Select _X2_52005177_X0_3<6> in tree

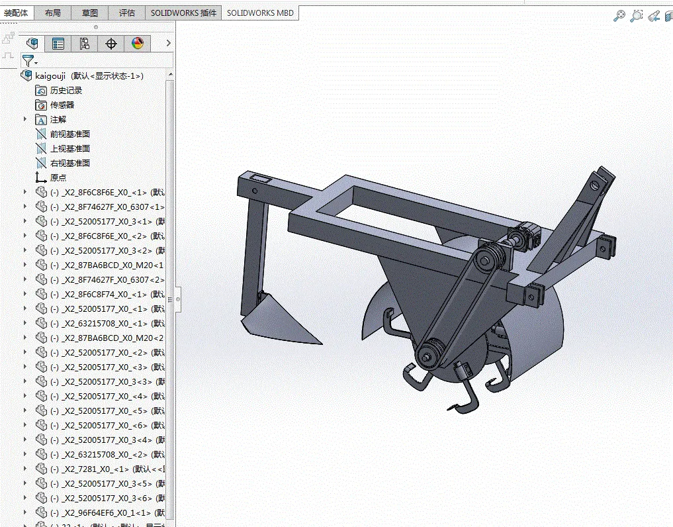[x=107, y=499]
